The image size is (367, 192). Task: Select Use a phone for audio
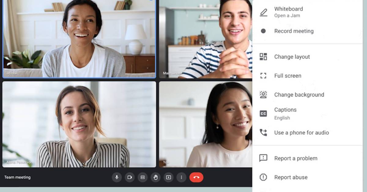click(x=301, y=132)
